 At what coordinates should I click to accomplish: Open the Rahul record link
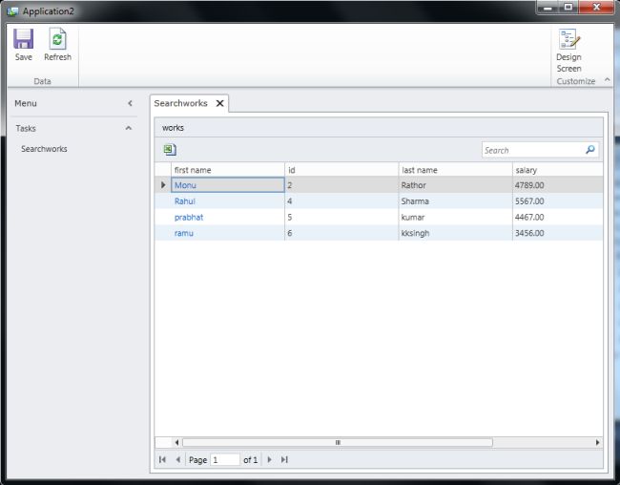(x=185, y=201)
